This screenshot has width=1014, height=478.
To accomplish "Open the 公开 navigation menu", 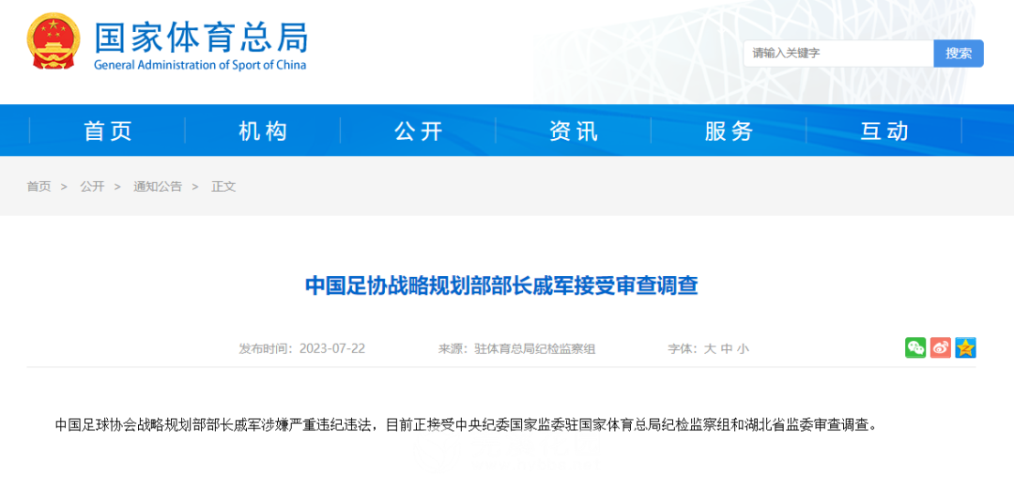I will 419,131.
